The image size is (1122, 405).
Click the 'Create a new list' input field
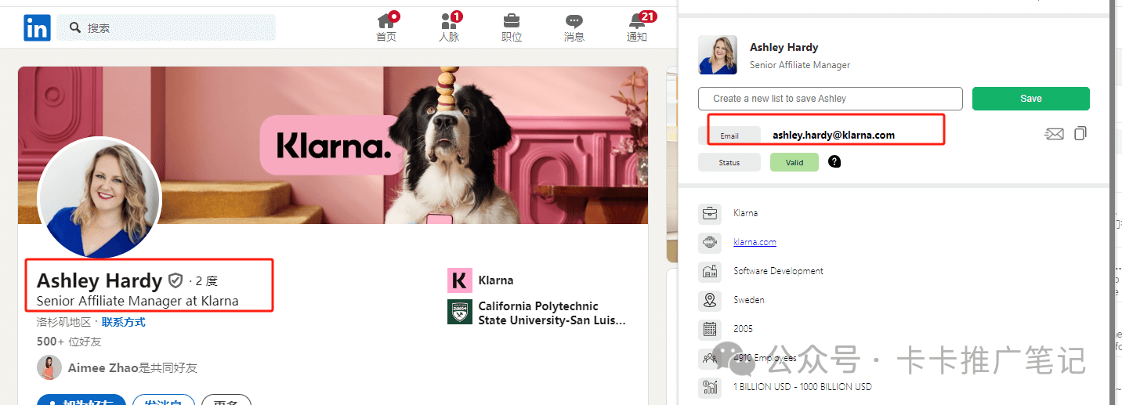[x=831, y=99]
